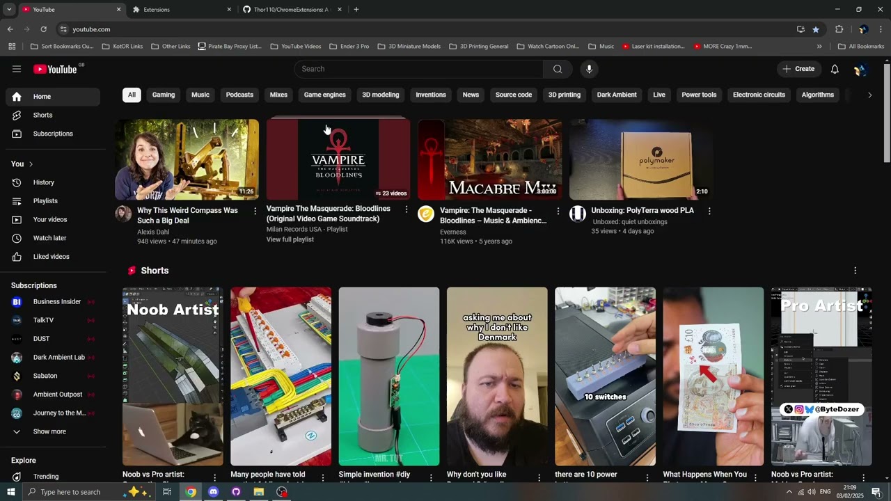Switch to the Extensions browser tab

pyautogui.click(x=180, y=10)
